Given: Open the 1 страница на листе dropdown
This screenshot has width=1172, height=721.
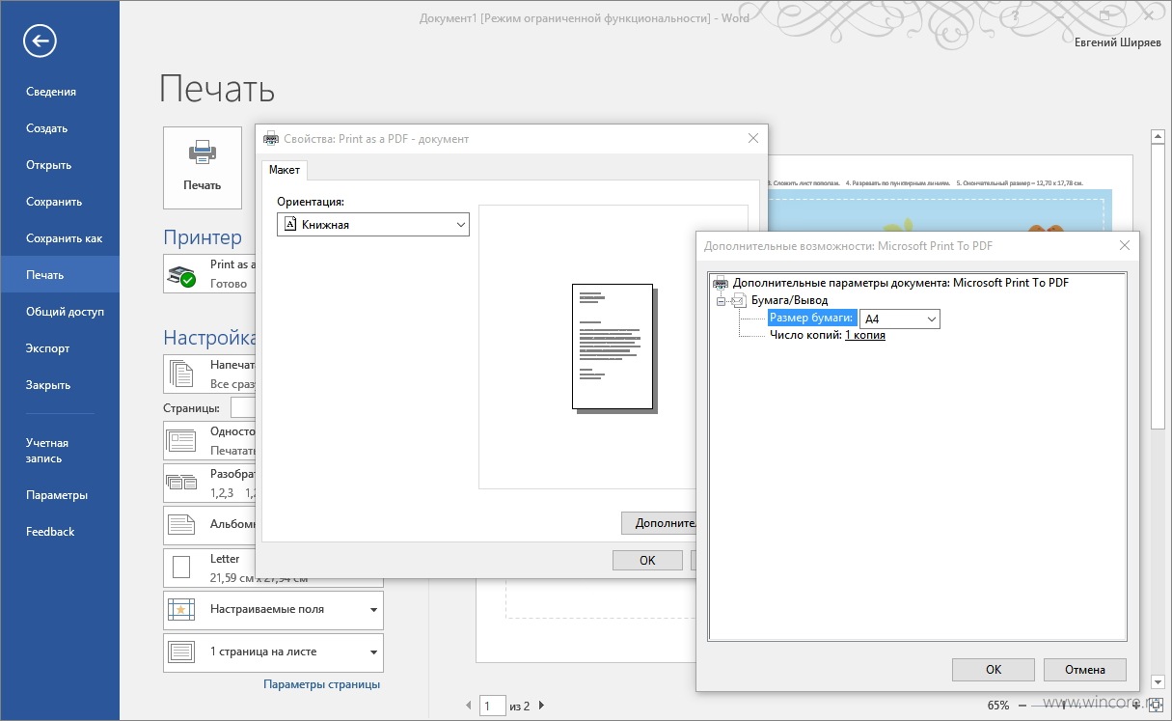Looking at the screenshot, I should click(273, 652).
